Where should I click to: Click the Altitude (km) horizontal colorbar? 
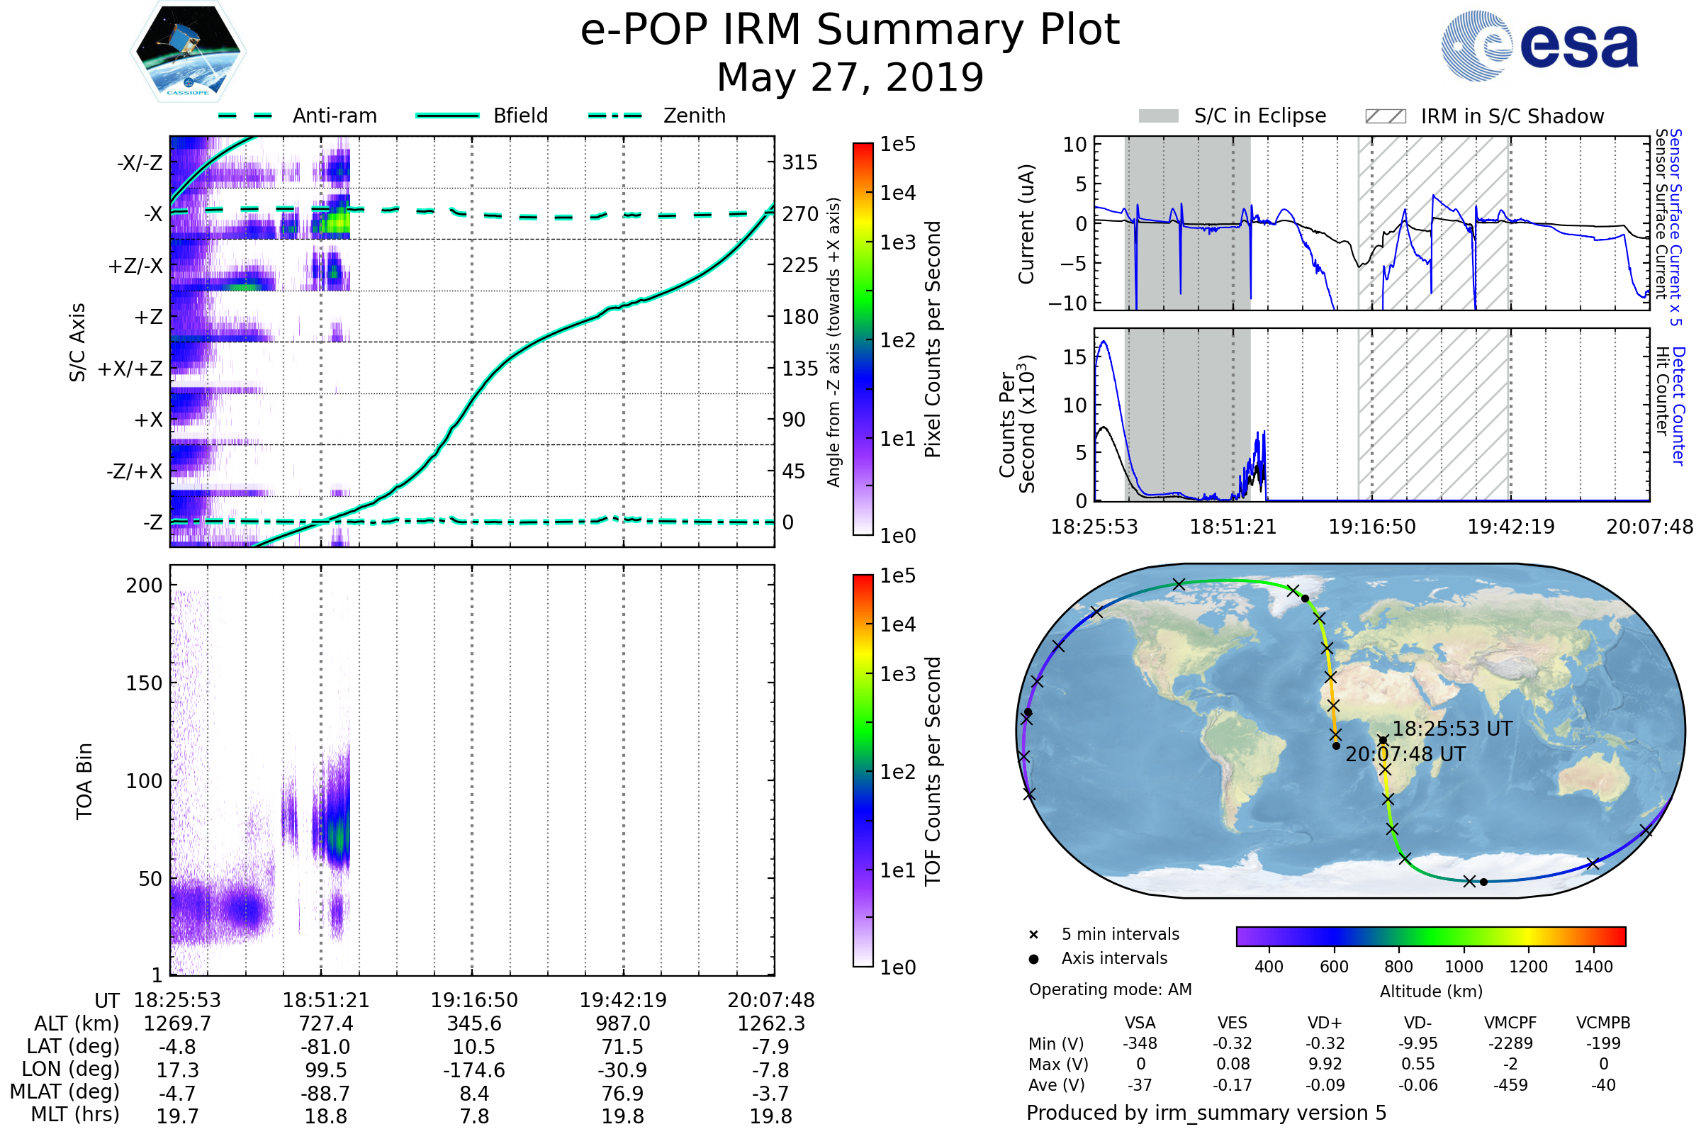[x=1430, y=936]
